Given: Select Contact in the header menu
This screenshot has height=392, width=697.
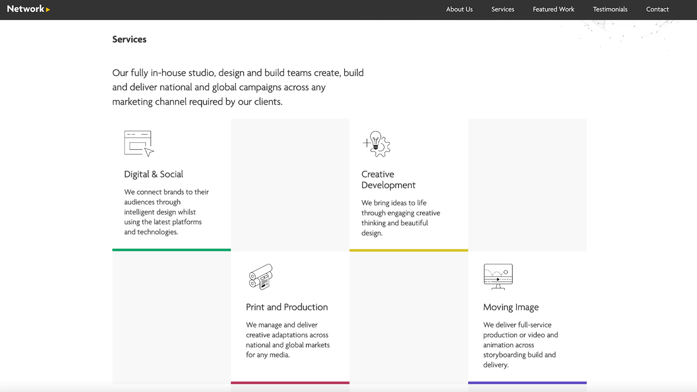Looking at the screenshot, I should click(657, 9).
